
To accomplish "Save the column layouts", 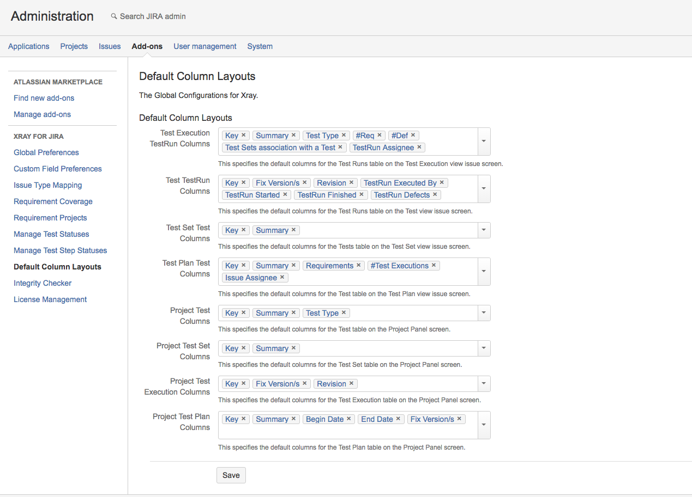I will pos(231,475).
